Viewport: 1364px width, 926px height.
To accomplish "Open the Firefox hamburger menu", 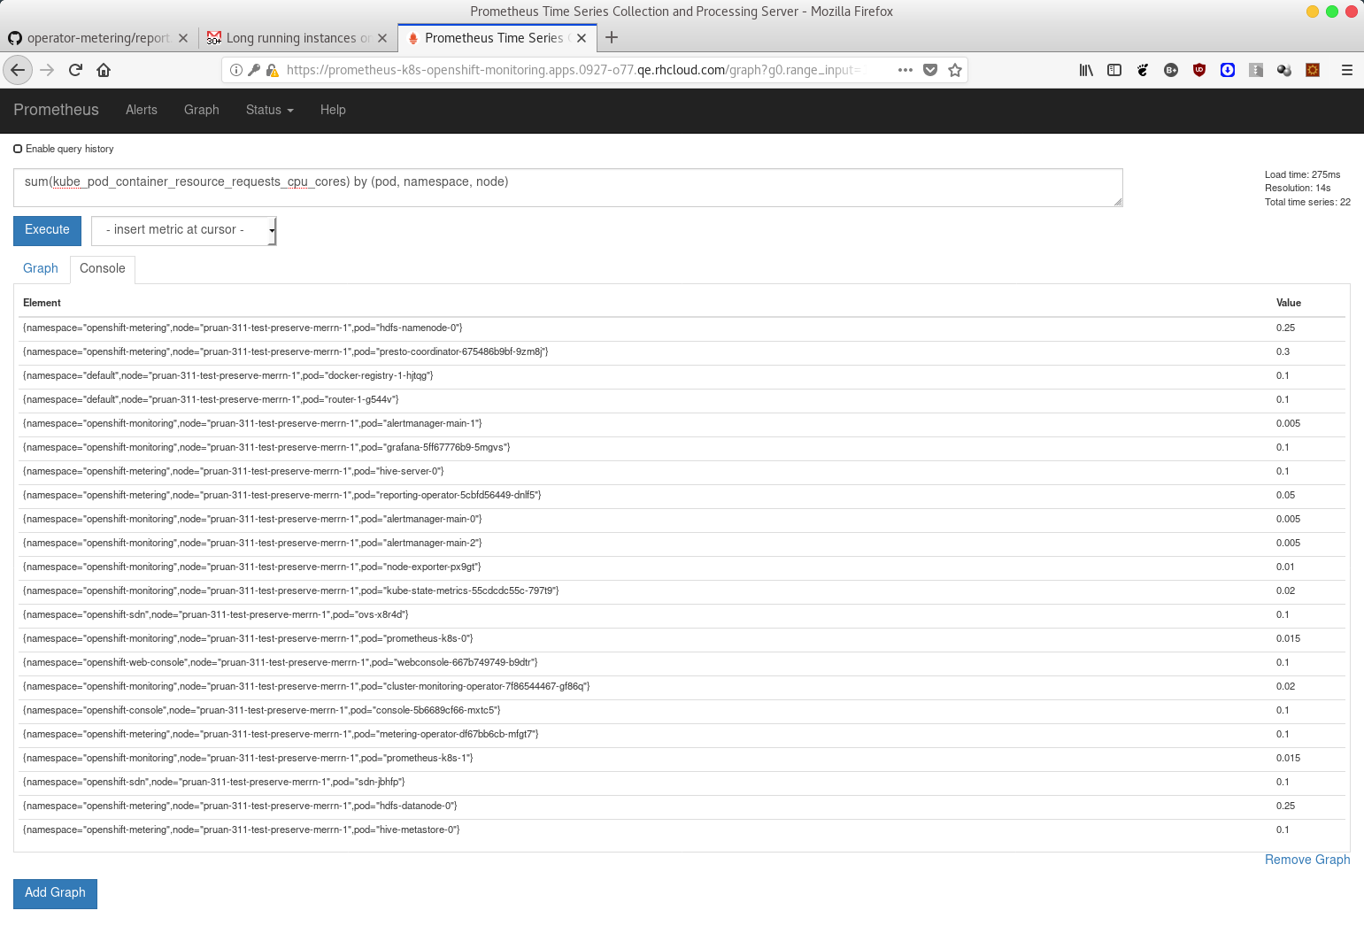I will 1347,70.
